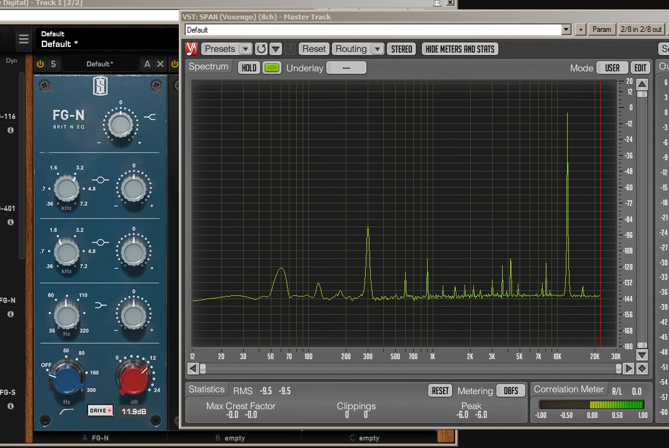Click the vertical scroll up arrow

(x=641, y=84)
